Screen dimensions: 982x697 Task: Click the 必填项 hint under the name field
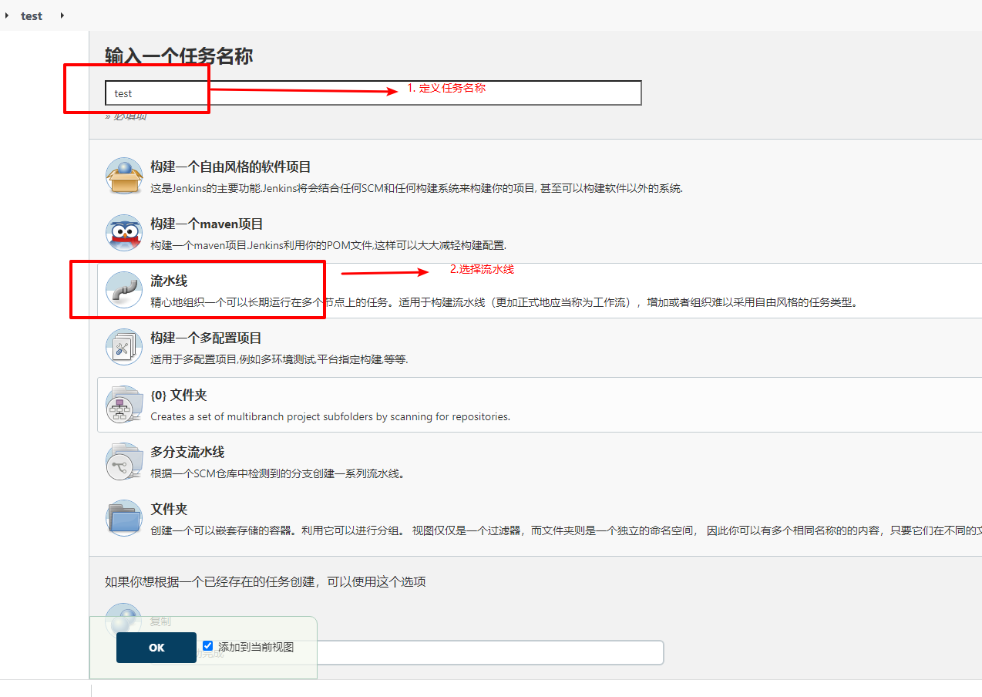[126, 116]
